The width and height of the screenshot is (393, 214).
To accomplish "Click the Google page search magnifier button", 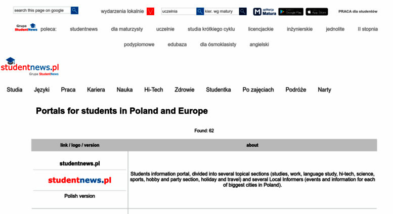I will pyautogui.click(x=74, y=11).
